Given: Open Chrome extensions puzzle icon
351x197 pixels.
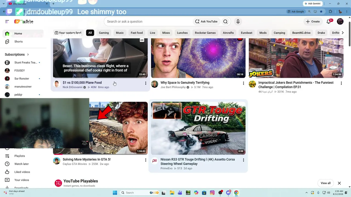Looking at the screenshot, I should click(330, 11).
